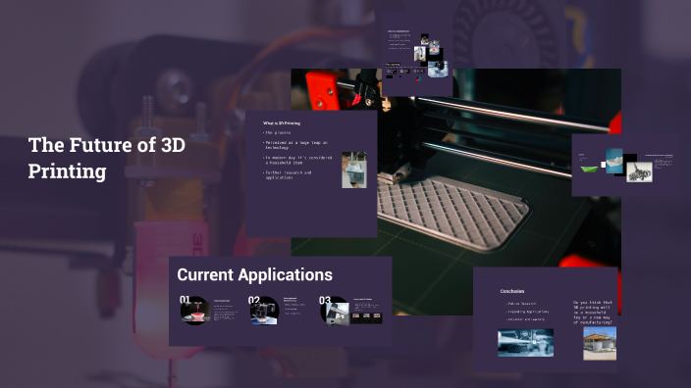Screen dimensions: 691x388
Task: Open the "Conclusion" heading
Action: [512, 291]
